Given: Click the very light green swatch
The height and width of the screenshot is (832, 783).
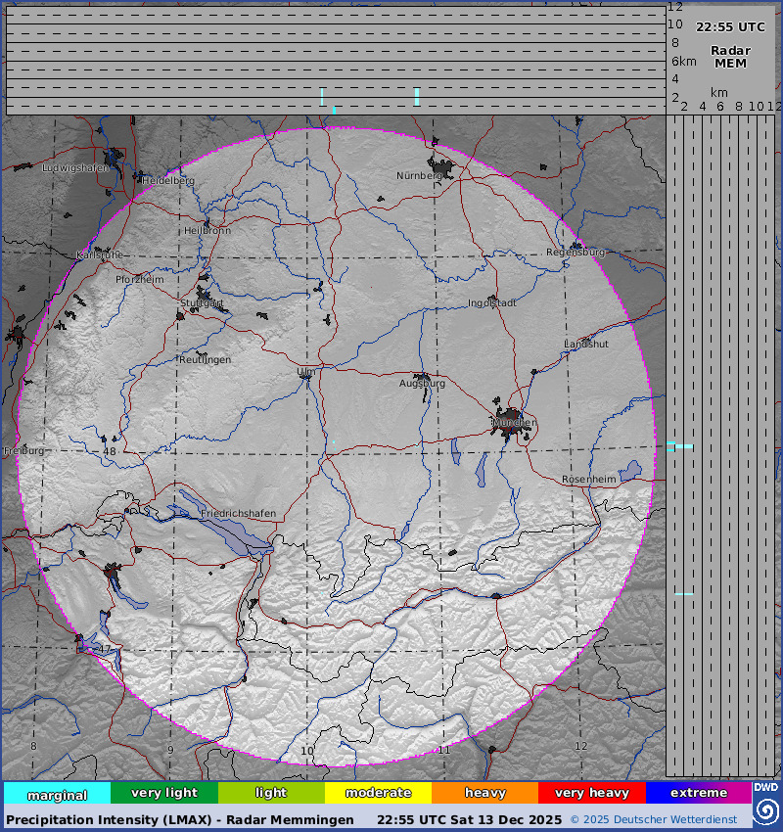Looking at the screenshot, I should [163, 793].
